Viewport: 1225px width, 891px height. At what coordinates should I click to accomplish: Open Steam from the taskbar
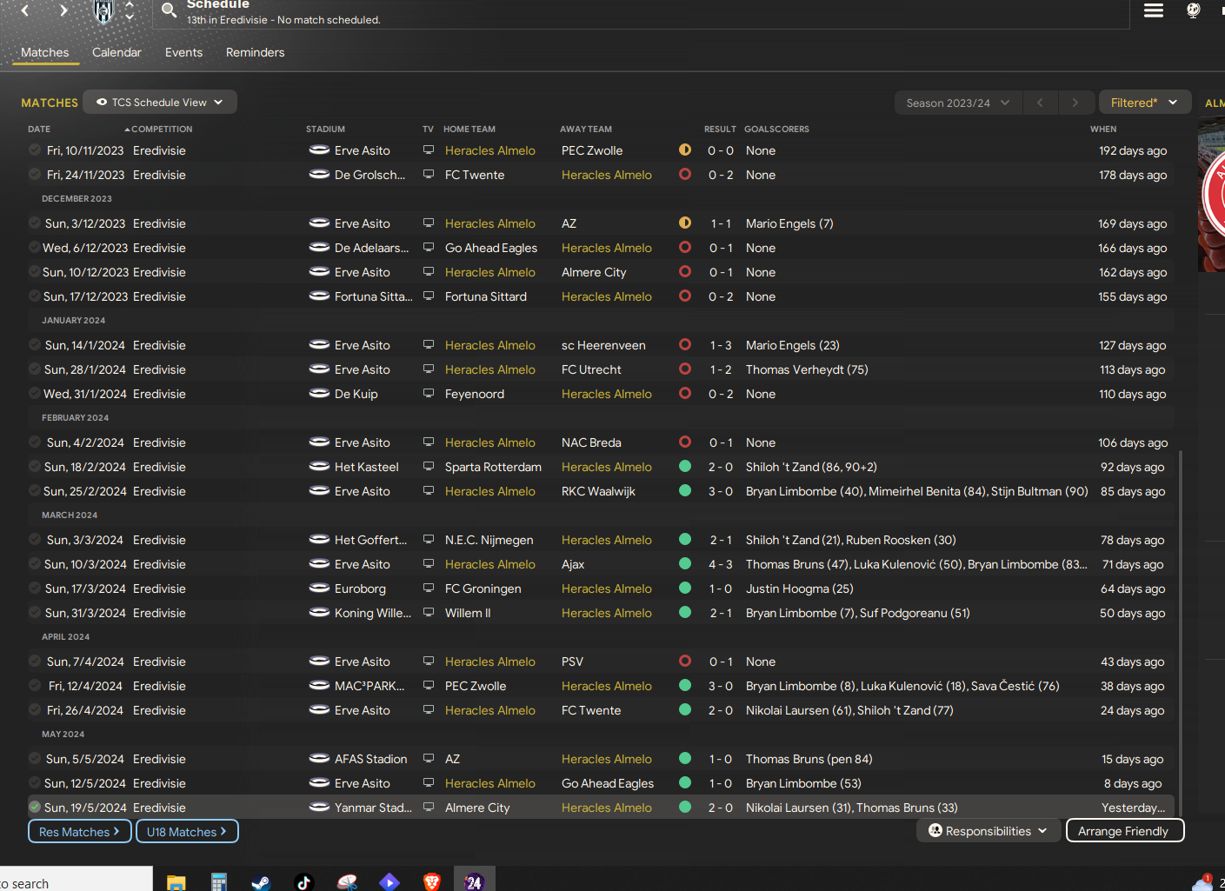click(x=261, y=882)
